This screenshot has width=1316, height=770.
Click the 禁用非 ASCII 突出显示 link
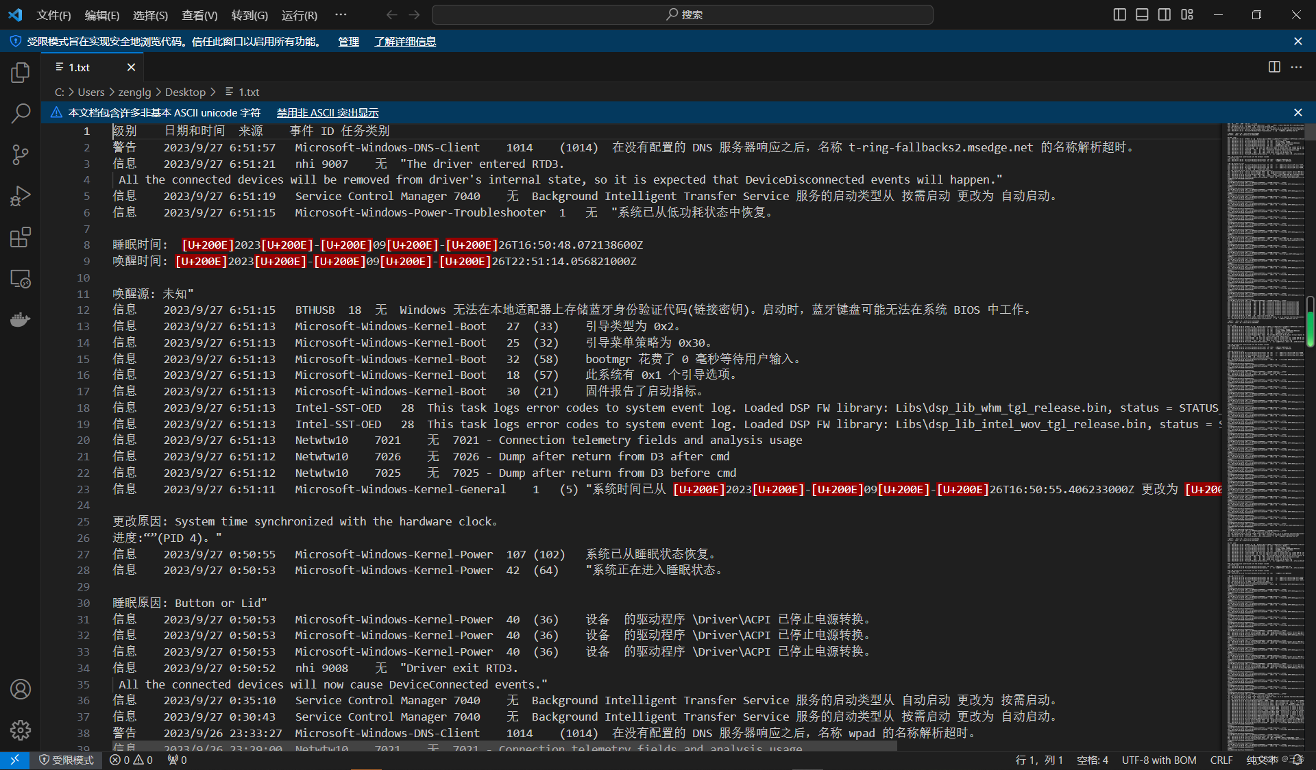pyautogui.click(x=328, y=112)
